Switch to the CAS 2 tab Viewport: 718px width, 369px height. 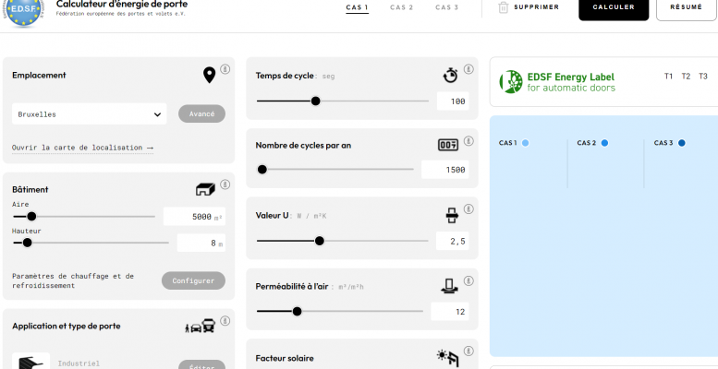[402, 7]
